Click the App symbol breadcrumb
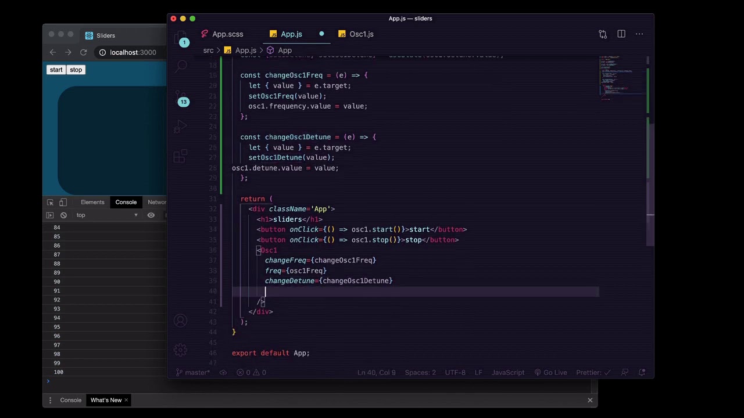This screenshot has height=418, width=744. (279, 51)
